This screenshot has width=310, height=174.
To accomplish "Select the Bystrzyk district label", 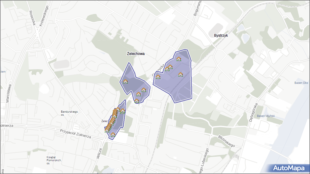I will 221,36.
